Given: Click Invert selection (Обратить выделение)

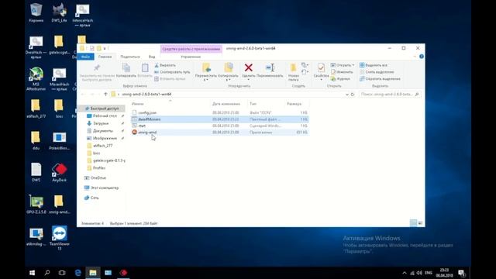Looking at the screenshot, I should point(380,79).
